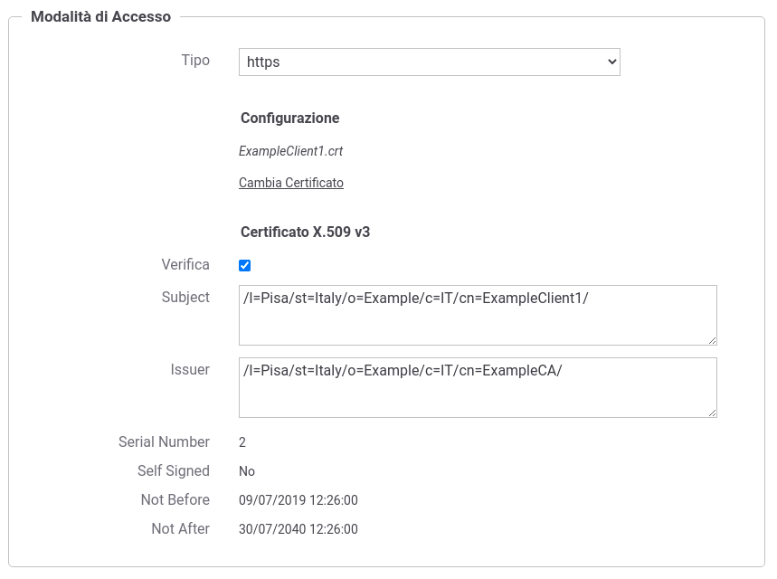Click the Configurazione heading
Image resolution: width=777 pixels, height=579 pixels.
tap(289, 118)
